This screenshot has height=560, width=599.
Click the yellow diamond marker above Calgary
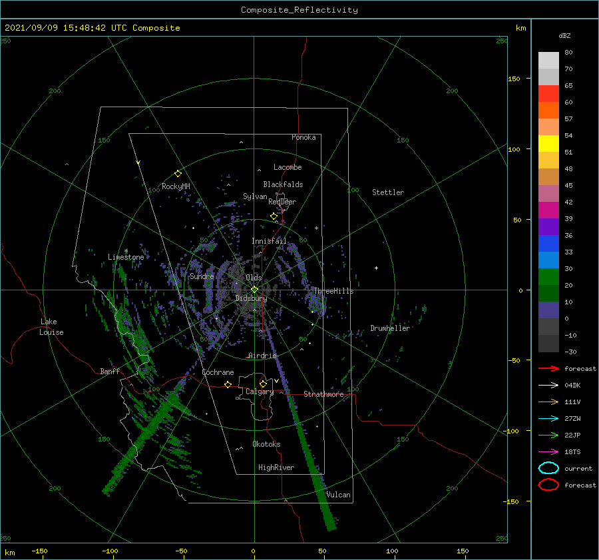[x=263, y=384]
